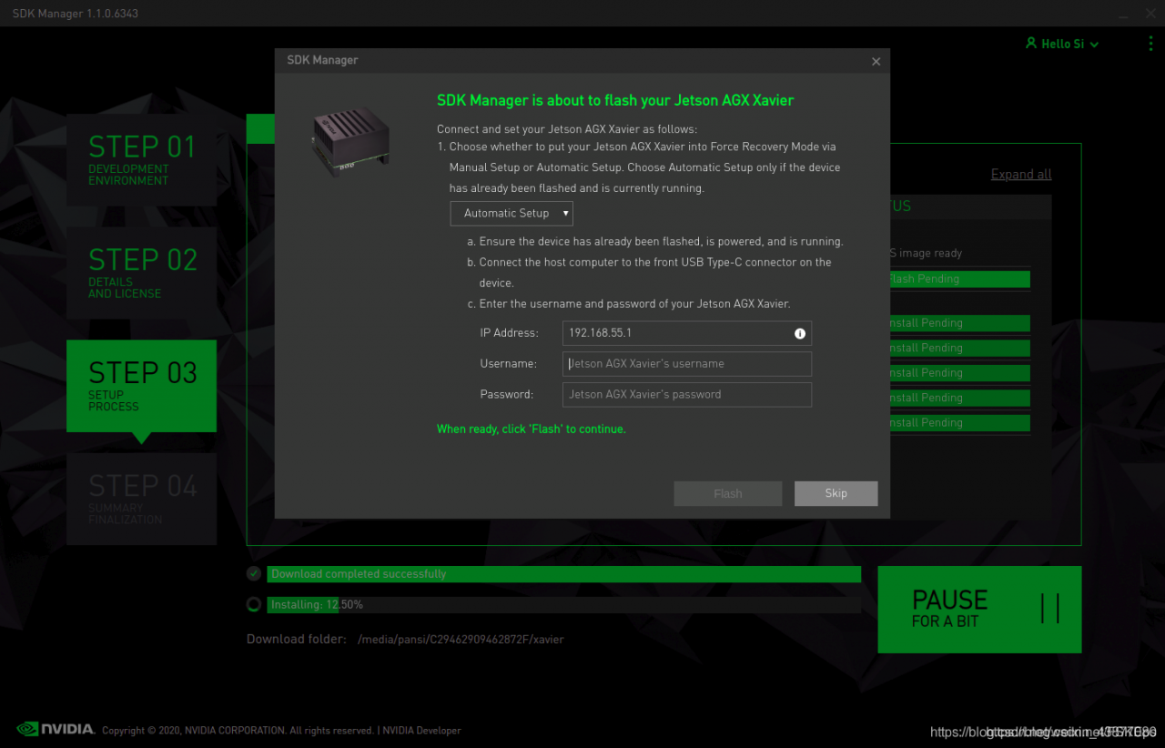Click the user profile icon beside Hello Si
This screenshot has height=748, width=1165.
[1031, 43]
